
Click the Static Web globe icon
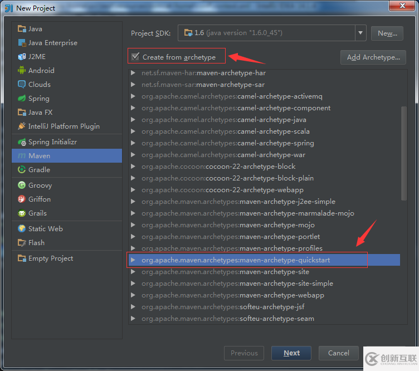(21, 228)
